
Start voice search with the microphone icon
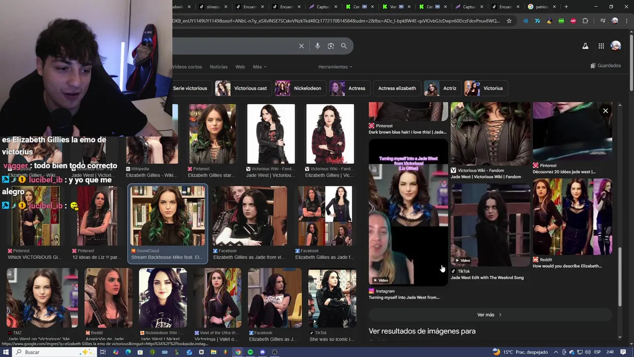click(317, 46)
